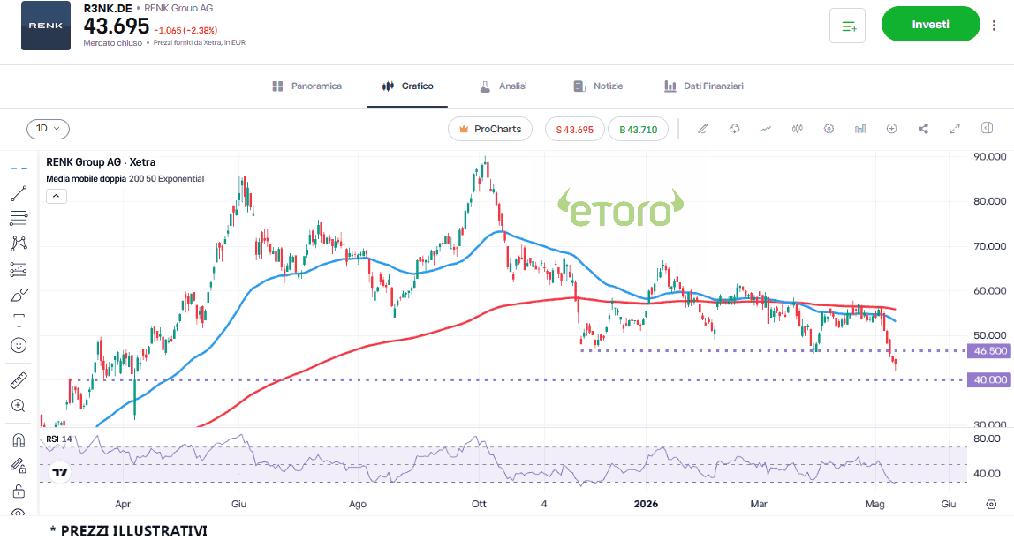1014x540 pixels.
Task: Click the green Investi button
Action: [x=931, y=24]
